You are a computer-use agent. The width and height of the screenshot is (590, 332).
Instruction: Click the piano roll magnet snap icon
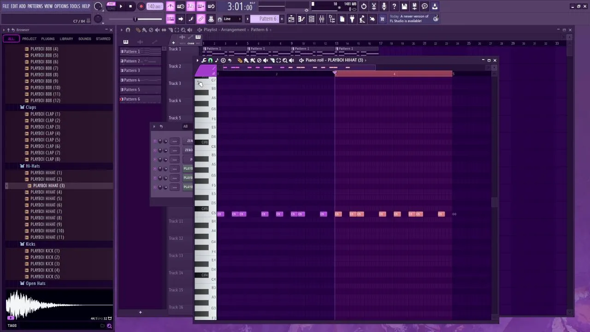pos(210,60)
